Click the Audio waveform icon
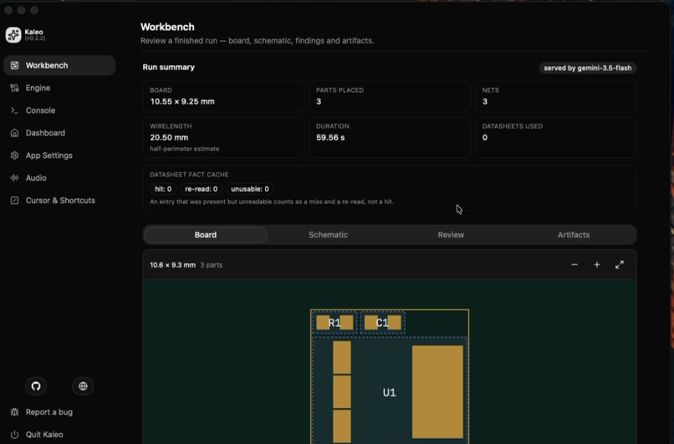This screenshot has height=444, width=674. [x=14, y=178]
